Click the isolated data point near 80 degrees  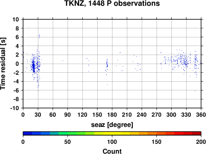[x=63, y=60]
